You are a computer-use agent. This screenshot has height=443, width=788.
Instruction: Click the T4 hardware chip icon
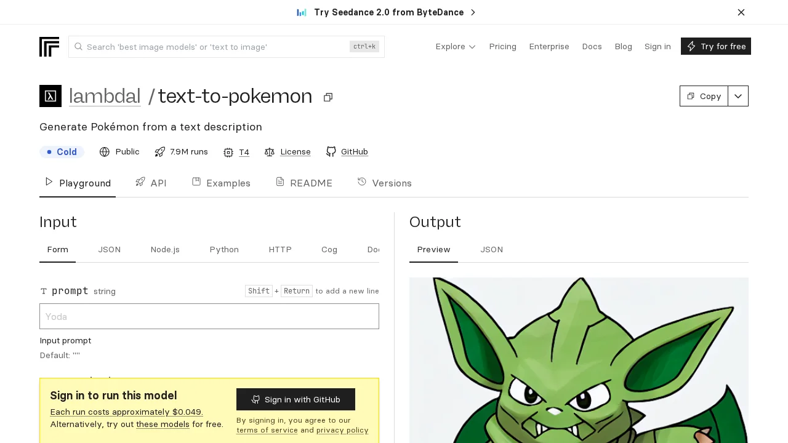pos(228,152)
